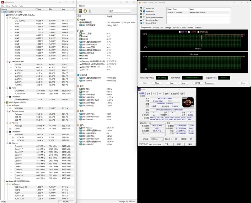251x203 pixels.
Task: Open the three-dot menu in sensor window
Action: tap(134, 11)
